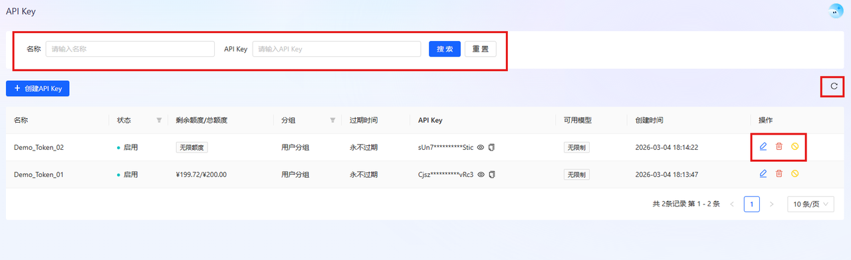Click the 过期时间 column header

364,120
